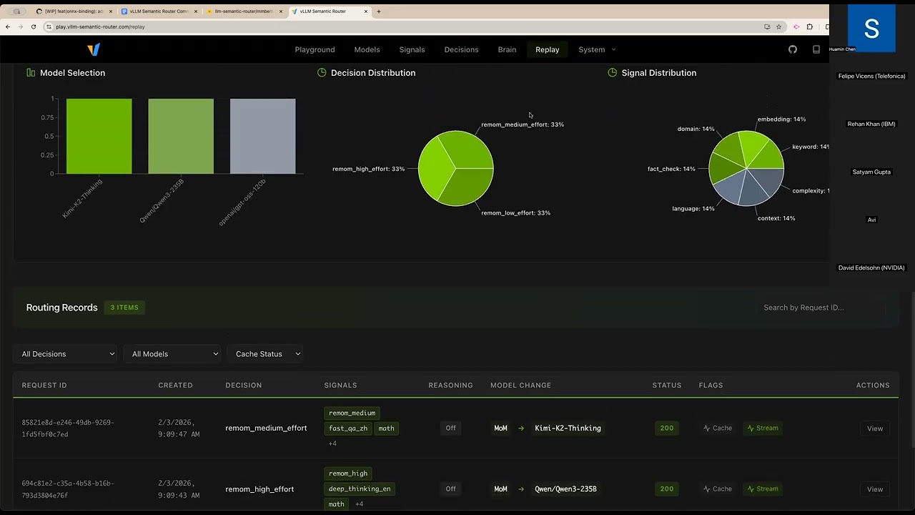The image size is (915, 515).
Task: Click Kimi-K2-Thinking model change label
Action: point(568,428)
